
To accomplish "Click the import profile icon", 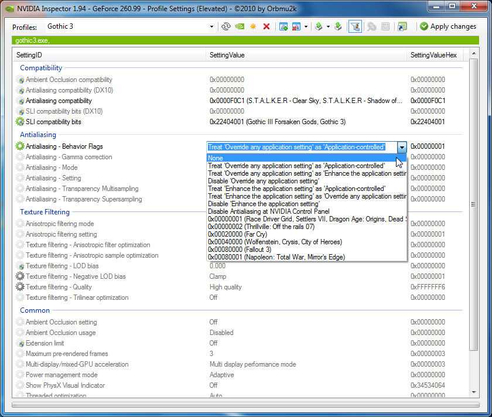I will (x=338, y=26).
